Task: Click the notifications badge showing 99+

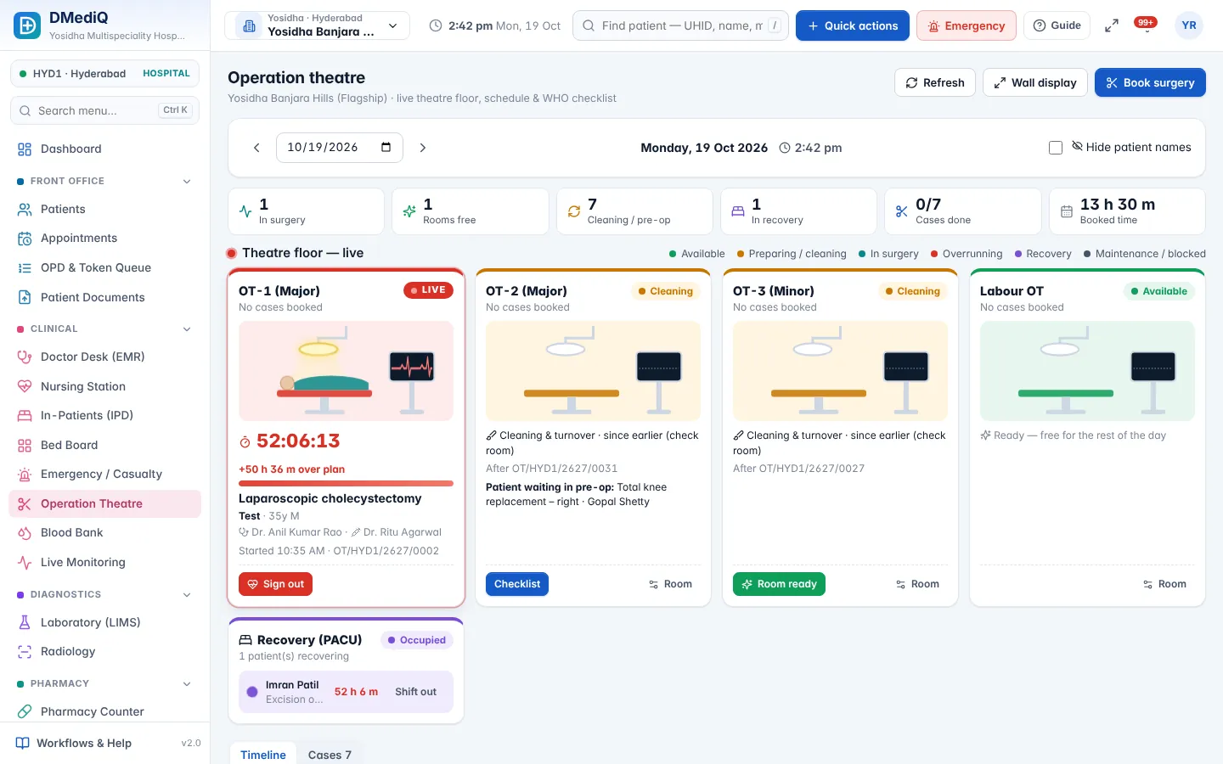Action: click(1146, 23)
